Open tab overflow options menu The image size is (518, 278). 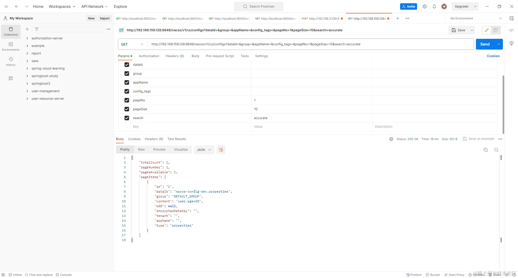click(407, 18)
